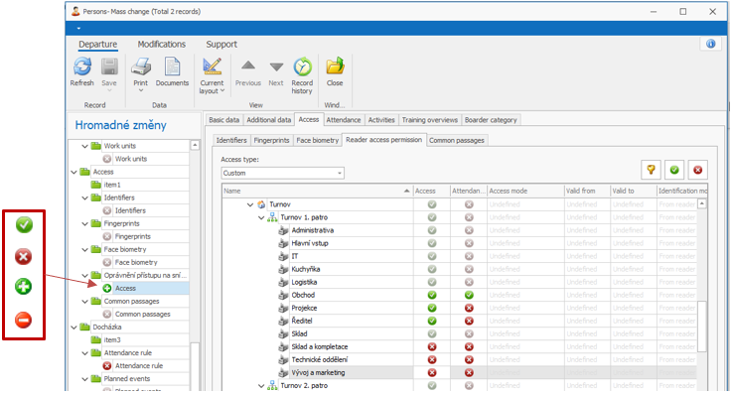Collapse the Turnov 1. patro node

(261, 217)
